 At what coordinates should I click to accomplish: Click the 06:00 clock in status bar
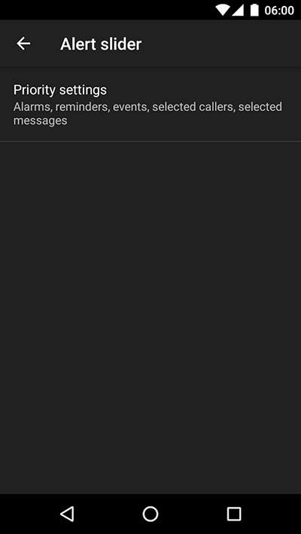pos(279,11)
